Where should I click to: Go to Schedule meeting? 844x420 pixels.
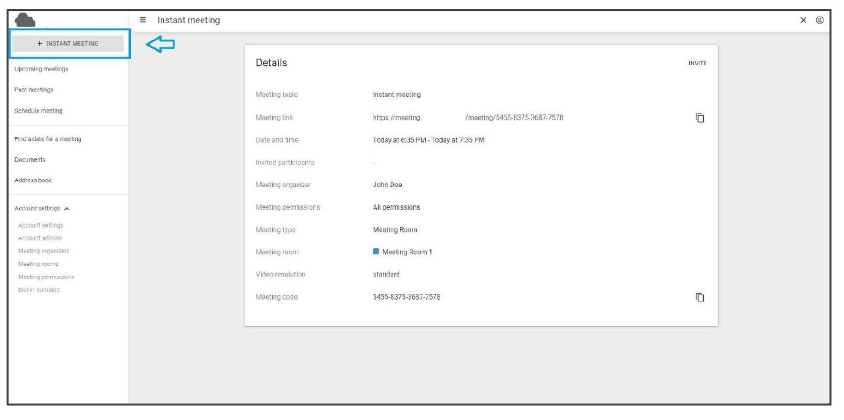click(x=38, y=111)
